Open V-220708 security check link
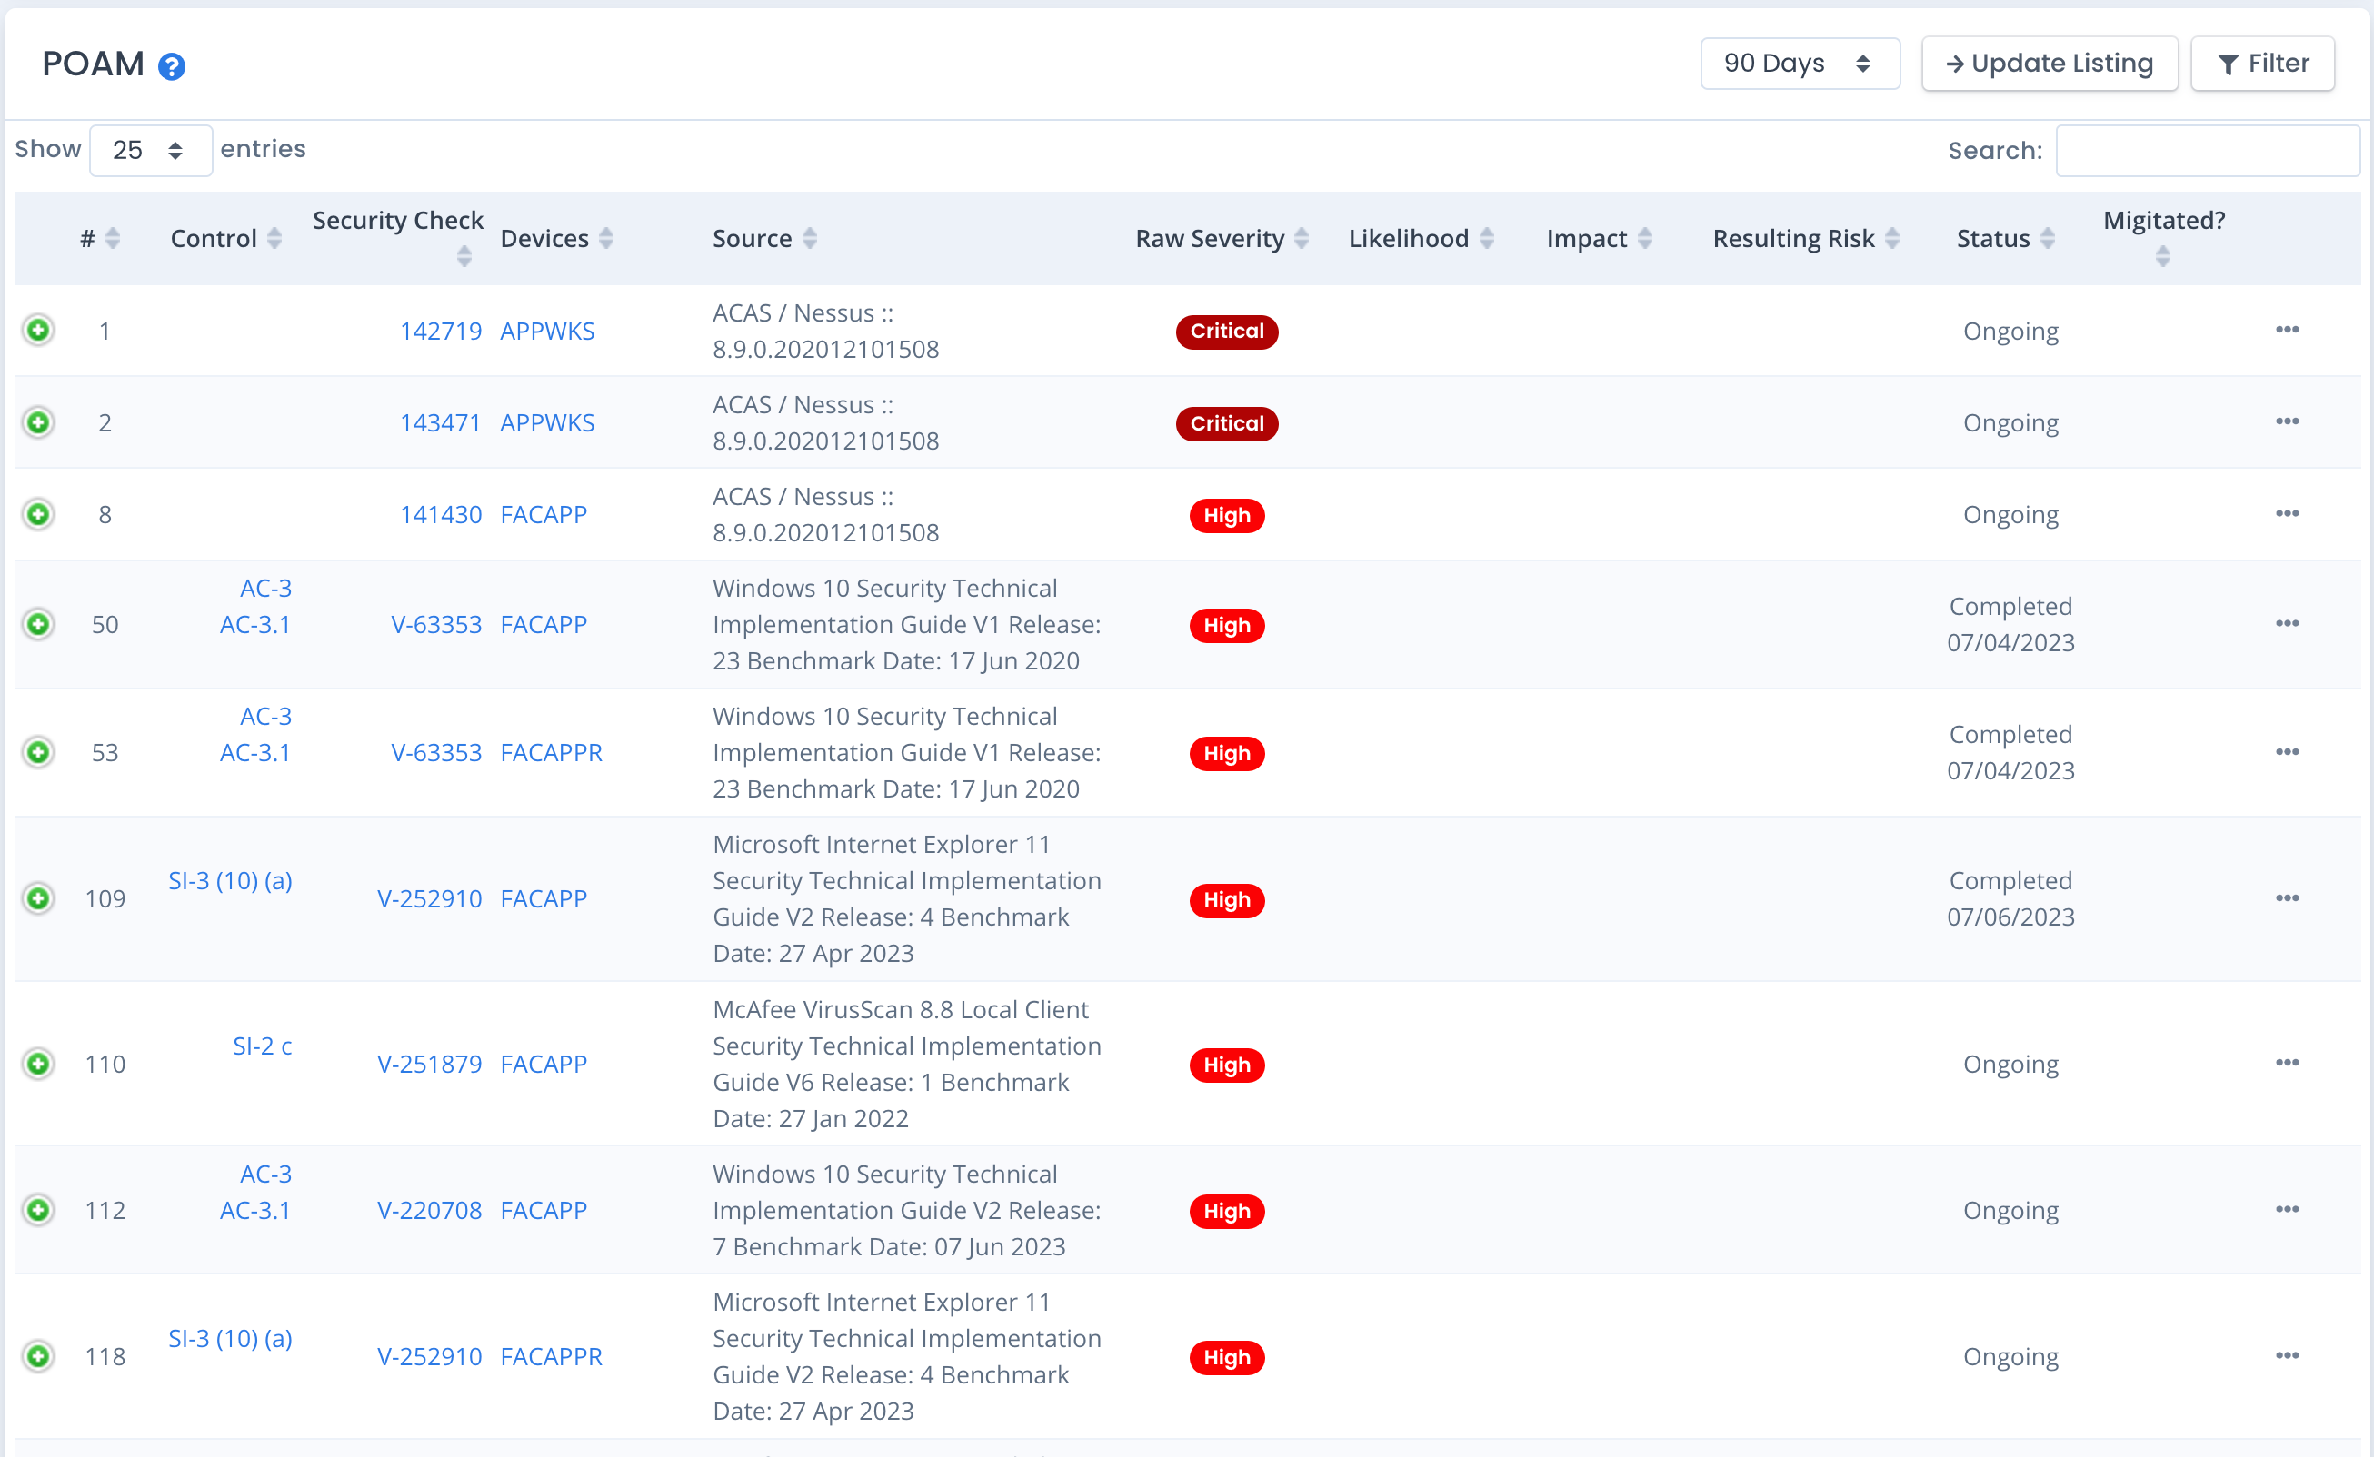2374x1457 pixels. 429,1210
